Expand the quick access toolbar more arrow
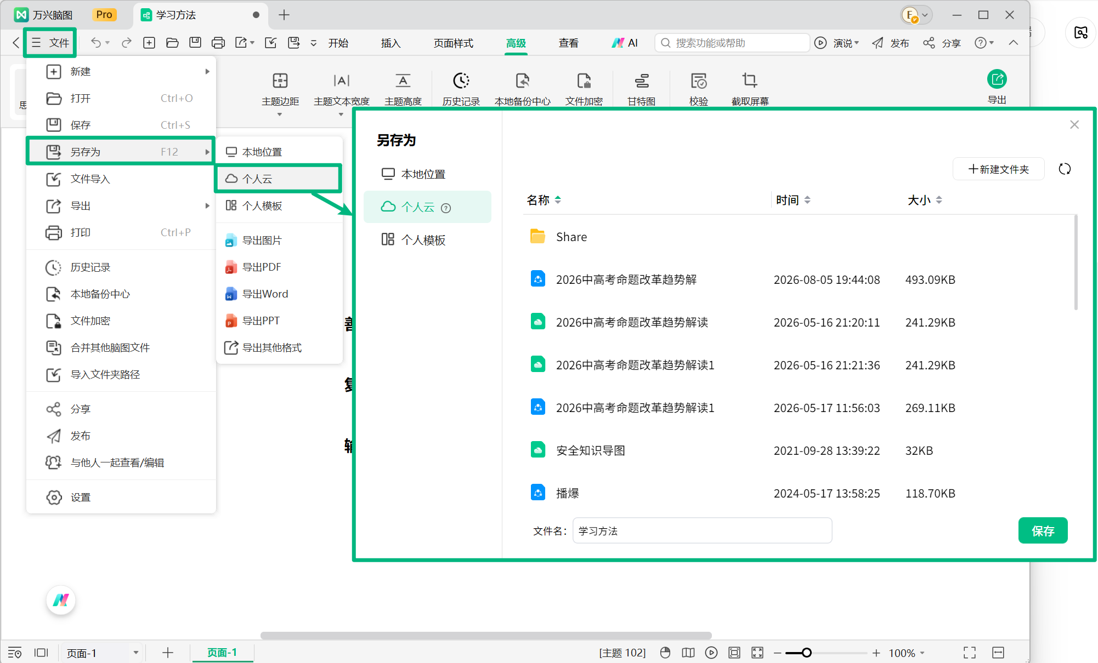 [314, 43]
